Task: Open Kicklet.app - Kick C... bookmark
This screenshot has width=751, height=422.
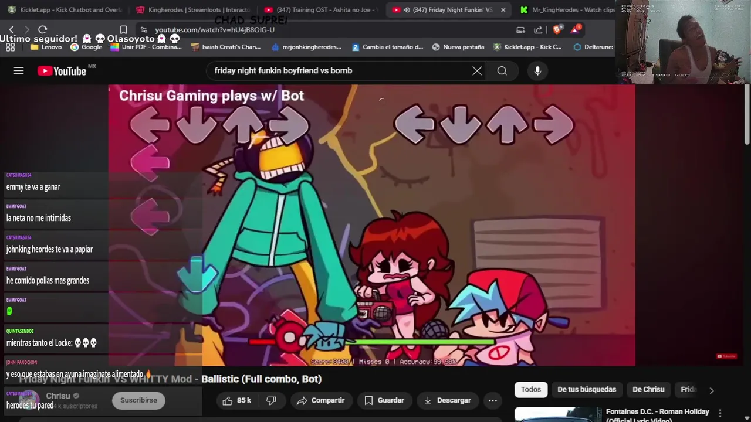Action: point(527,47)
